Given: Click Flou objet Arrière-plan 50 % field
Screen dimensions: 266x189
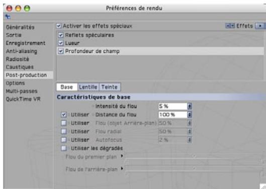Looking at the screenshot, I should pos(172,123).
